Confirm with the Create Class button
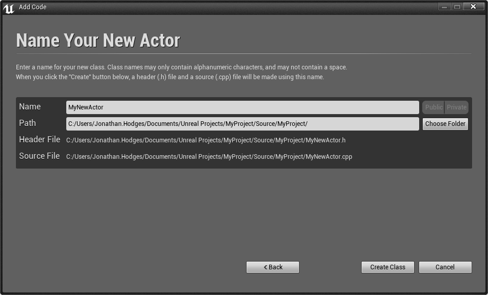This screenshot has height=295, width=488. pos(387,267)
